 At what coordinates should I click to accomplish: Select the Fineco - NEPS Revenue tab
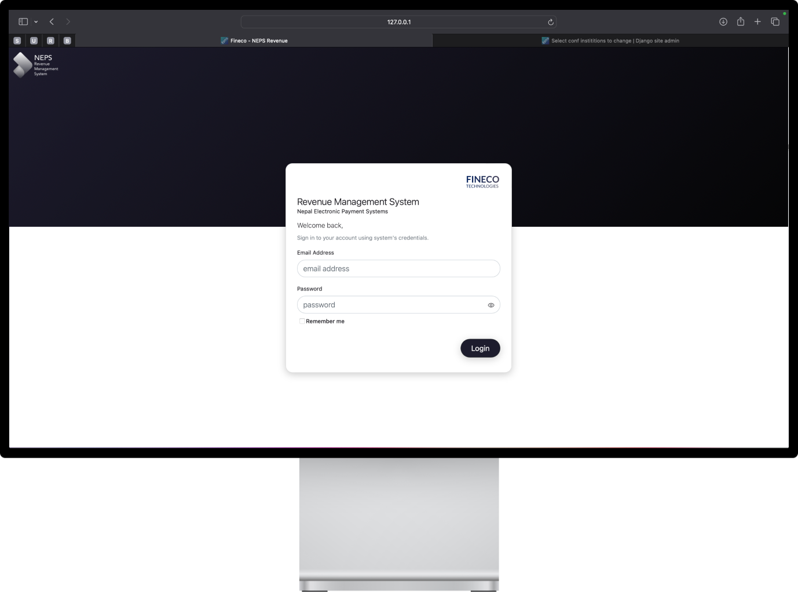pyautogui.click(x=255, y=41)
